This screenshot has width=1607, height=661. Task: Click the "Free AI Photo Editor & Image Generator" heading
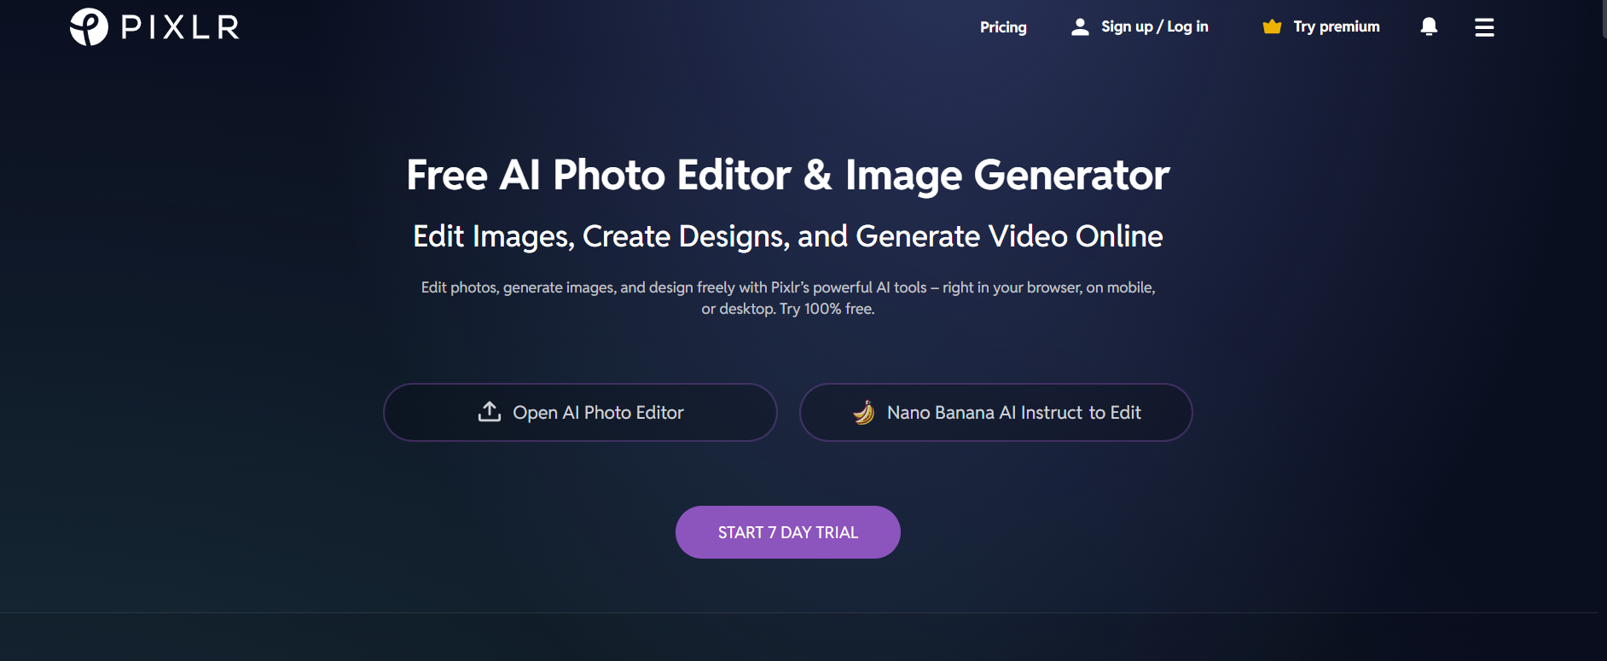click(x=788, y=175)
